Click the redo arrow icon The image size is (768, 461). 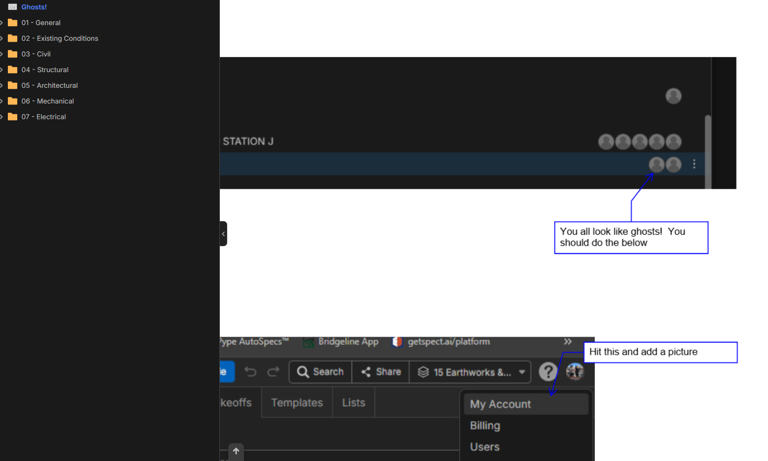[273, 372]
